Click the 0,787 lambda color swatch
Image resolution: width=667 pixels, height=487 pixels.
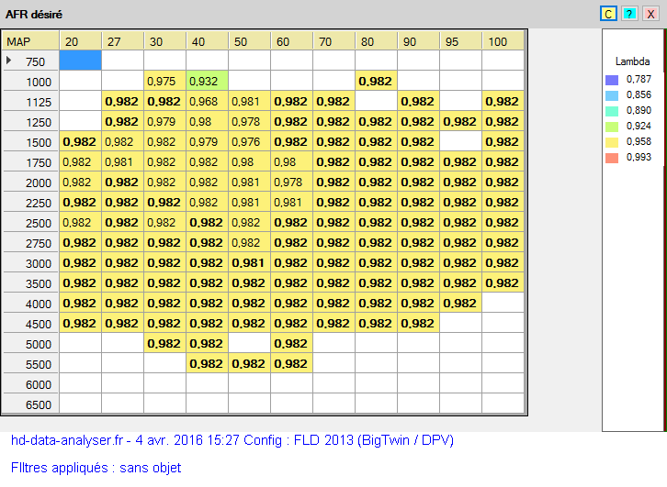coord(612,80)
